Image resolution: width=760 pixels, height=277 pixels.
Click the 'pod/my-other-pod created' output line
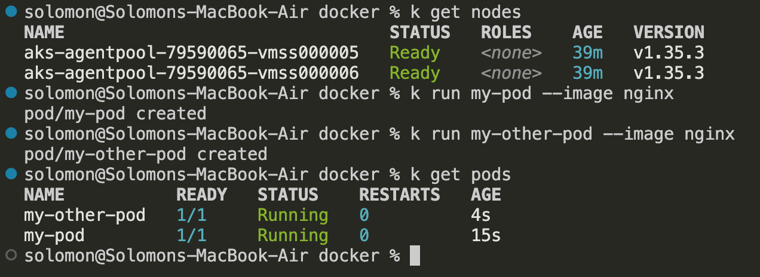tap(145, 155)
